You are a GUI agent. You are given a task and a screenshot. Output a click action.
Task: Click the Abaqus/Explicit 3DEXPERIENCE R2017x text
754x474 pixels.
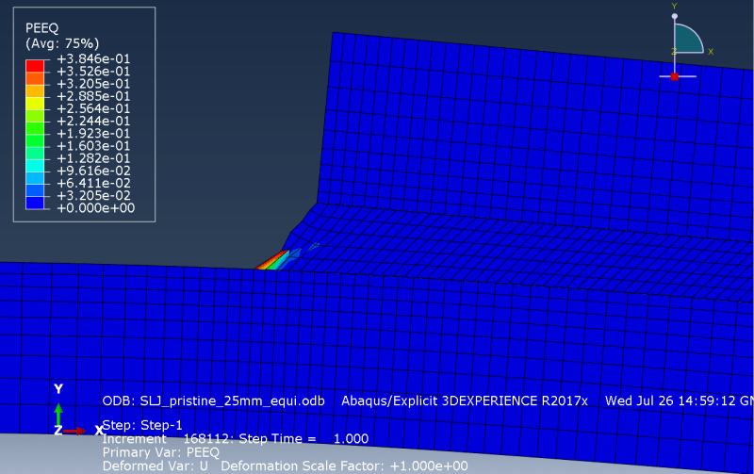point(465,400)
